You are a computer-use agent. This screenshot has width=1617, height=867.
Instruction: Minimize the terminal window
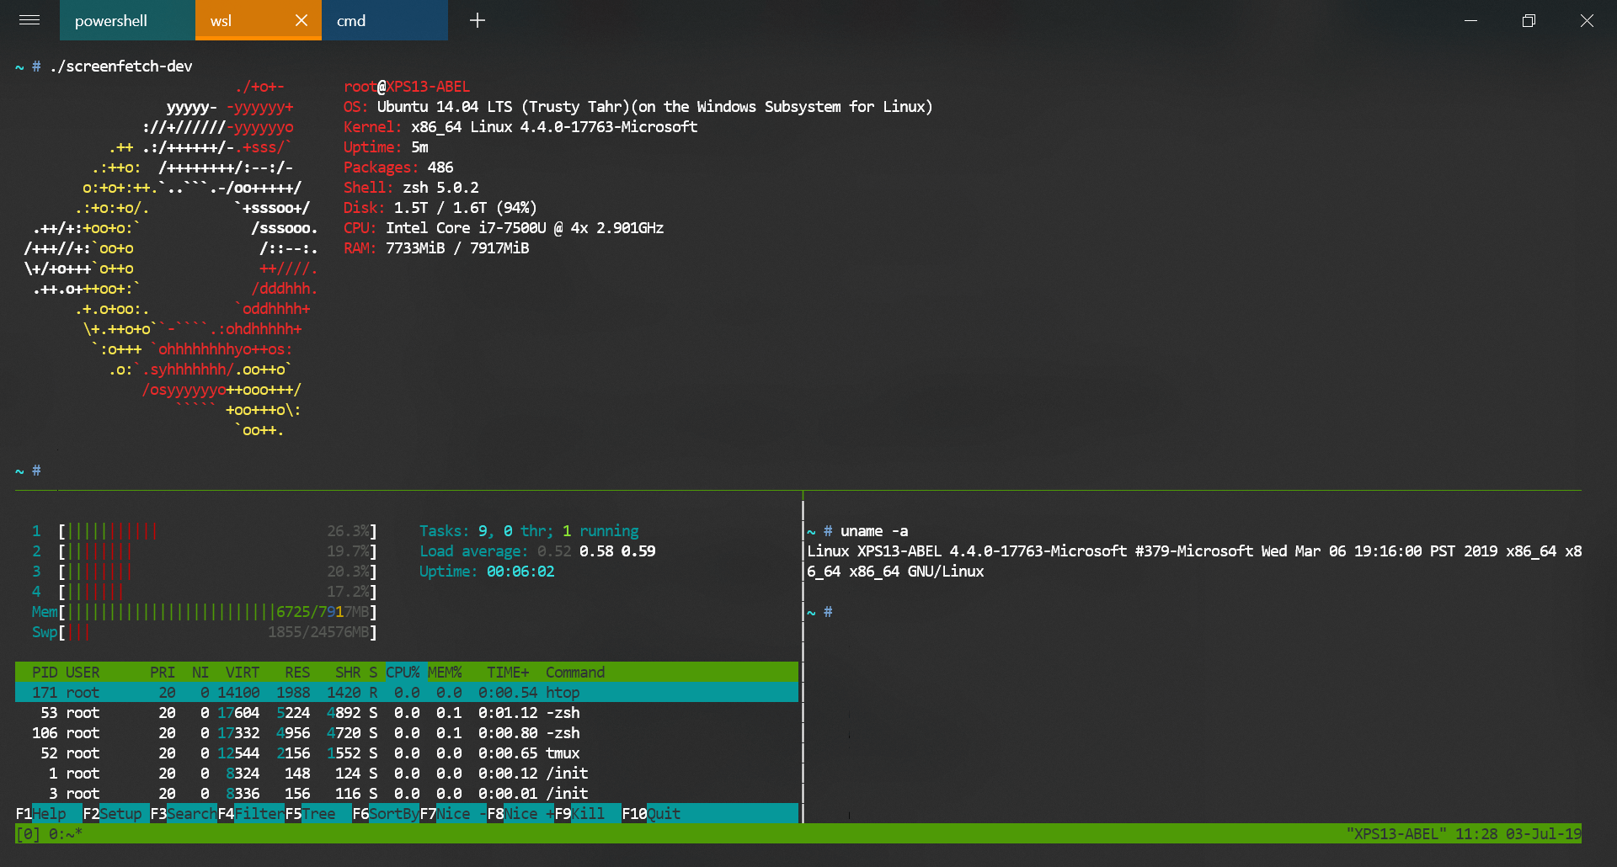coord(1471,20)
